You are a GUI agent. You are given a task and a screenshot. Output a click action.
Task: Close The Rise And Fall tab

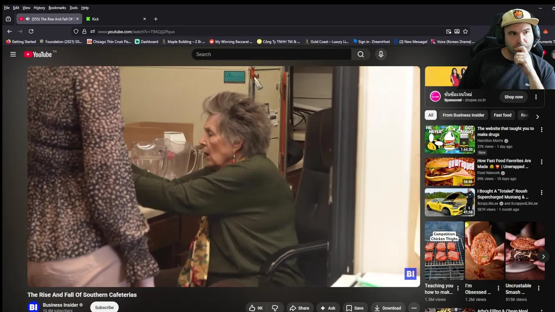(77, 19)
